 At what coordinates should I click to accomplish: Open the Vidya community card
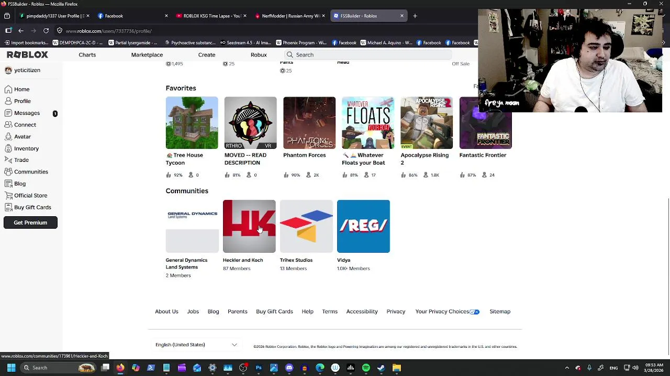(x=363, y=226)
